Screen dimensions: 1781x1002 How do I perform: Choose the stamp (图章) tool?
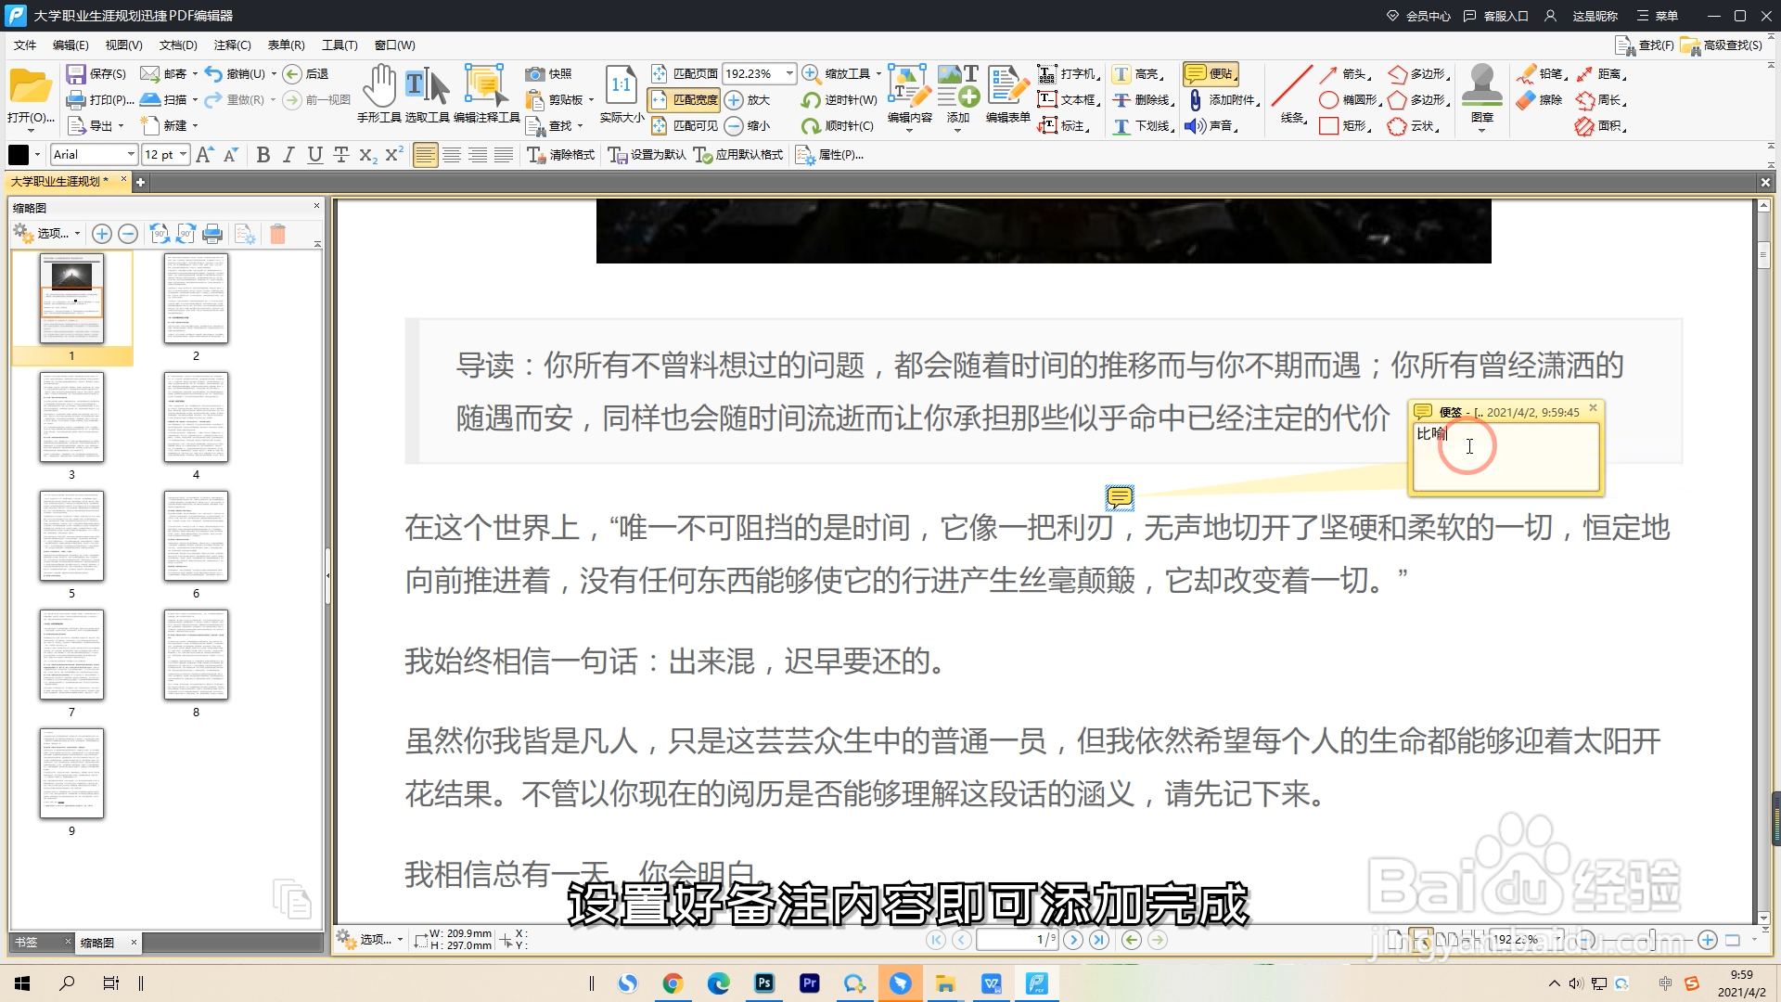click(1481, 87)
